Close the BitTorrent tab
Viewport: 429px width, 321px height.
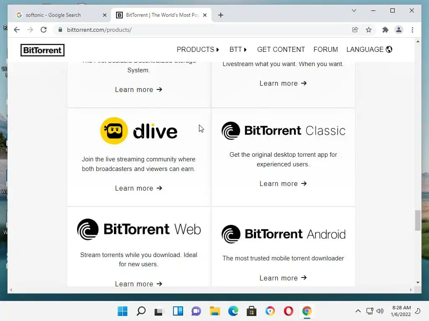click(x=204, y=15)
